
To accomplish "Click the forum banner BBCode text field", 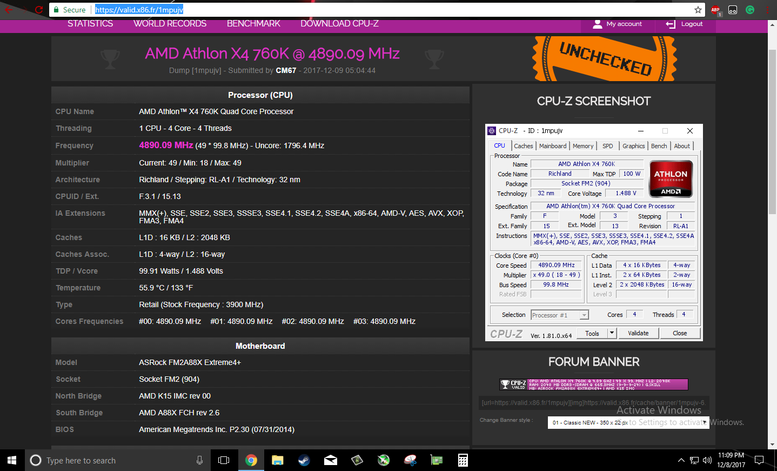I will [593, 402].
